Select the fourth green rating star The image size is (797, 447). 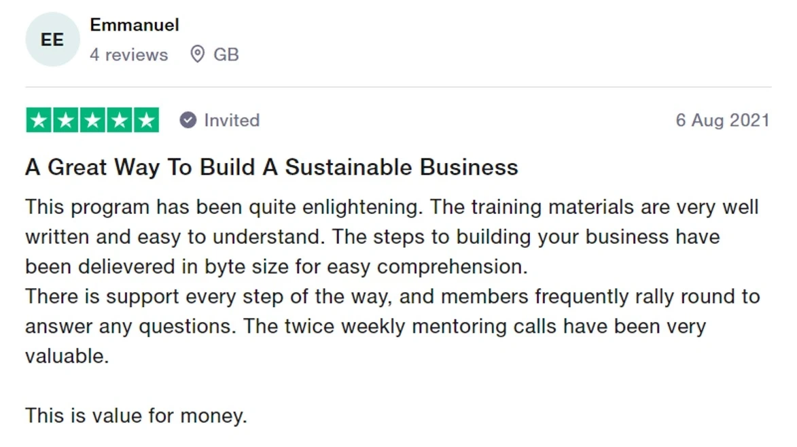tap(119, 120)
